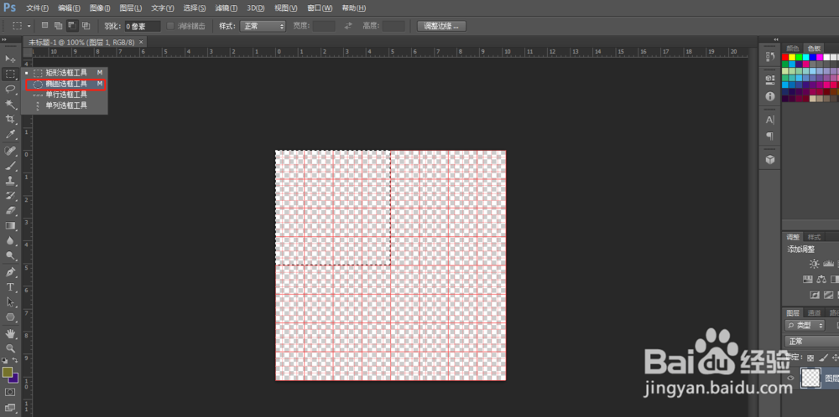Select the Brush tool
Viewport: 839px width, 417px height.
pos(10,166)
